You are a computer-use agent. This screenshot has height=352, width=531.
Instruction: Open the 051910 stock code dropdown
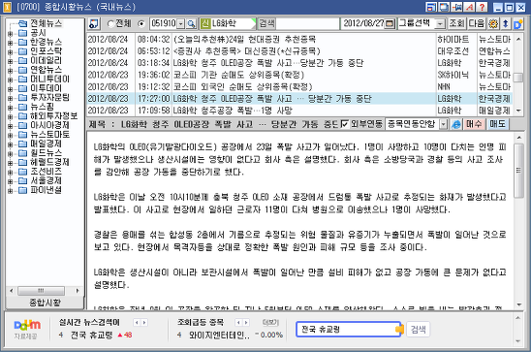click(181, 23)
